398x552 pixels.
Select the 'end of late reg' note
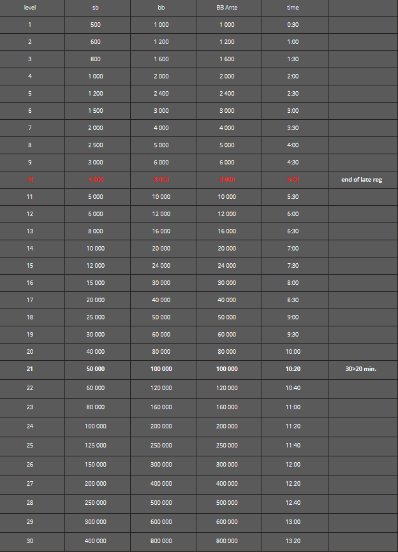pyautogui.click(x=362, y=180)
